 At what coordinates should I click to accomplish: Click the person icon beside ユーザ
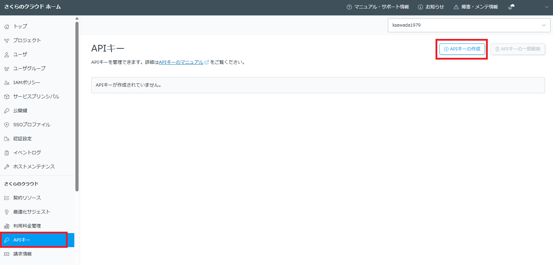click(7, 55)
